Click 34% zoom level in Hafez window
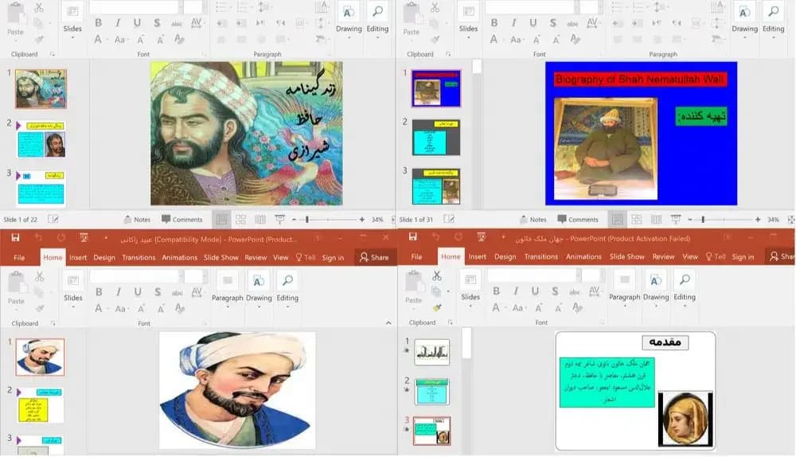This screenshot has width=796, height=457. point(377,220)
